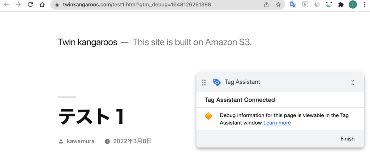Collapse the Tag Assistant panel
Image resolution: width=370 pixels, height=155 pixels.
[353, 83]
